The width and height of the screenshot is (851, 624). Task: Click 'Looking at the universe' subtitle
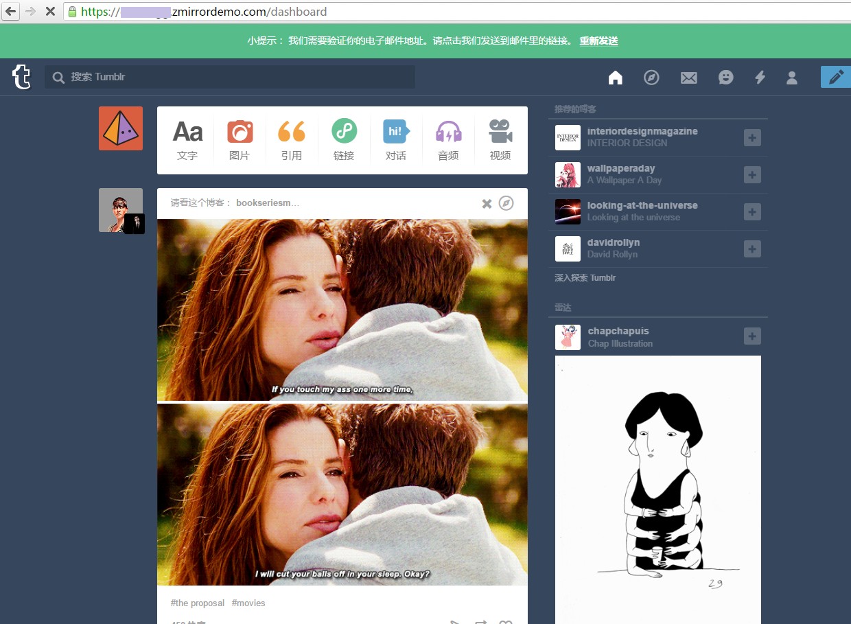(633, 218)
